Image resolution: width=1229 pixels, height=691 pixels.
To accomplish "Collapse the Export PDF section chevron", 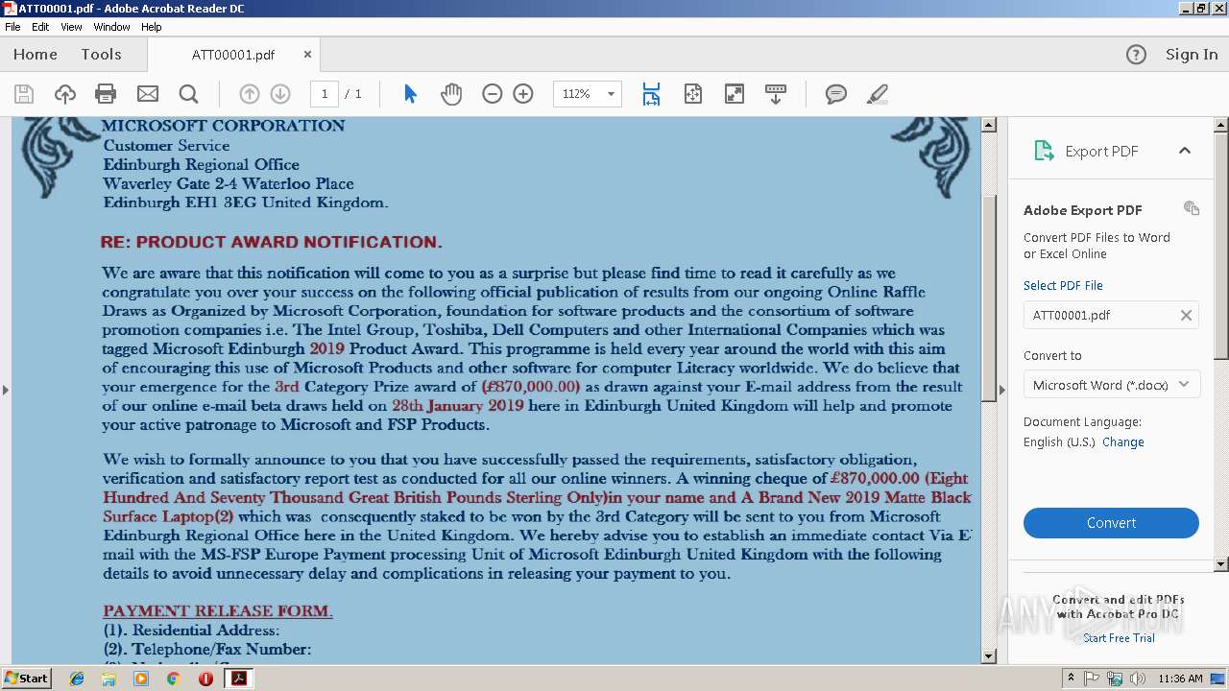I will (1184, 151).
